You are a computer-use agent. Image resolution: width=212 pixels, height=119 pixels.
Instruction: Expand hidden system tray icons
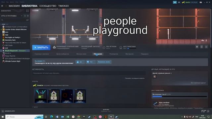tap(182, 117)
